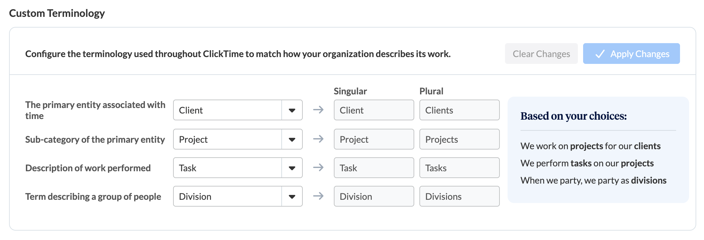
Task: Click 'We work on projects for our clients'
Action: pos(591,146)
